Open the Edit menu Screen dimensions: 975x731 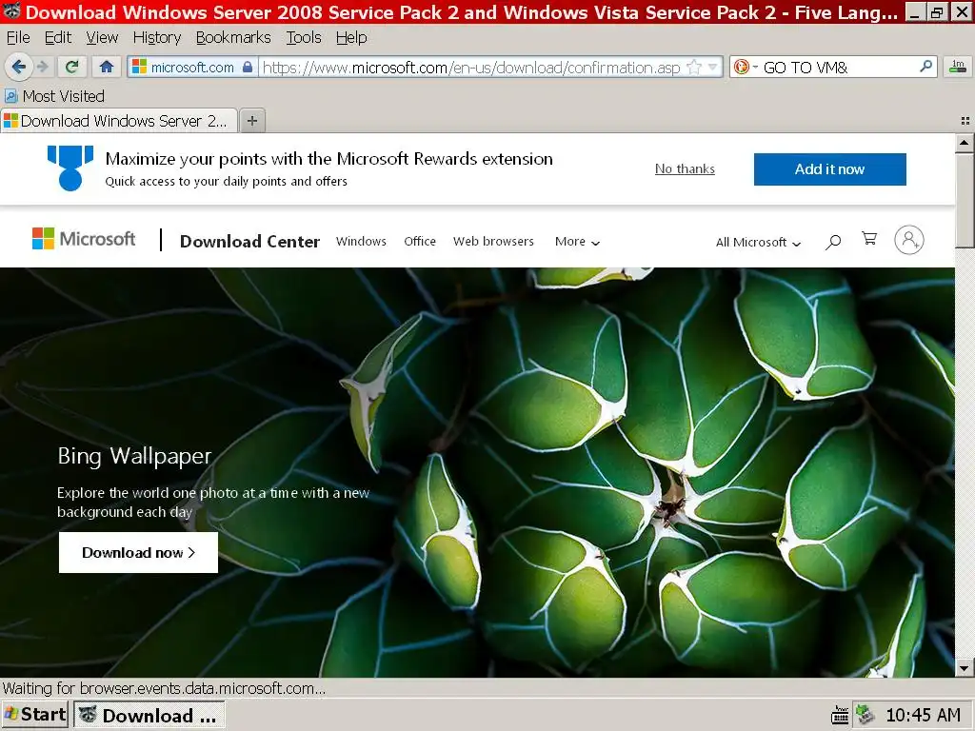[58, 38]
